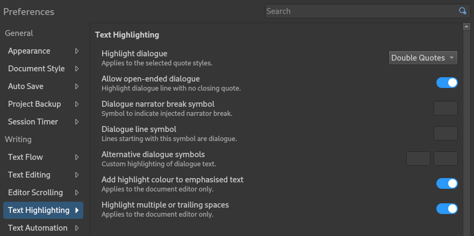Click the arrow icon next to Auto Save
Screen dimensions: 474x236
tap(77, 86)
